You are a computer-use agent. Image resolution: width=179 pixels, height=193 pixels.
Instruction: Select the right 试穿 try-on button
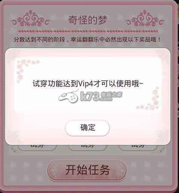click(x=138, y=147)
